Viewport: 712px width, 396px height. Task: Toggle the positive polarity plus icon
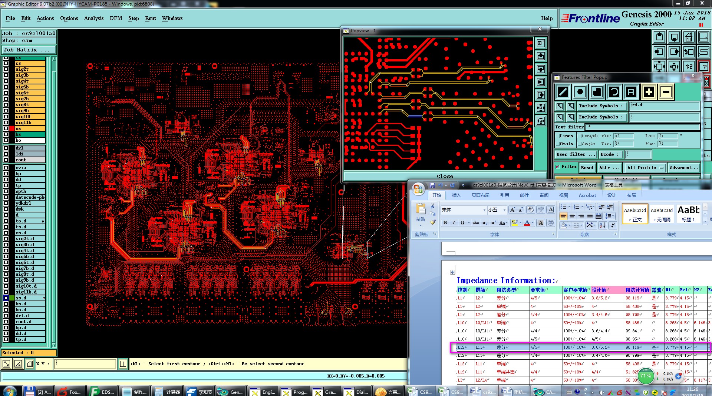click(x=649, y=92)
